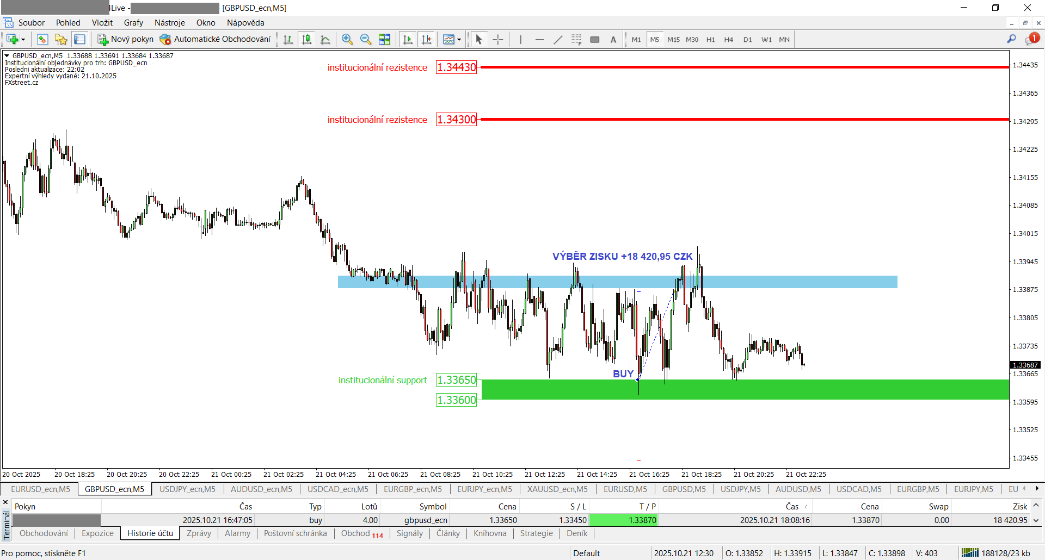Image resolution: width=1045 pixels, height=560 pixels.
Task: Select the crosshair tool
Action: click(497, 39)
